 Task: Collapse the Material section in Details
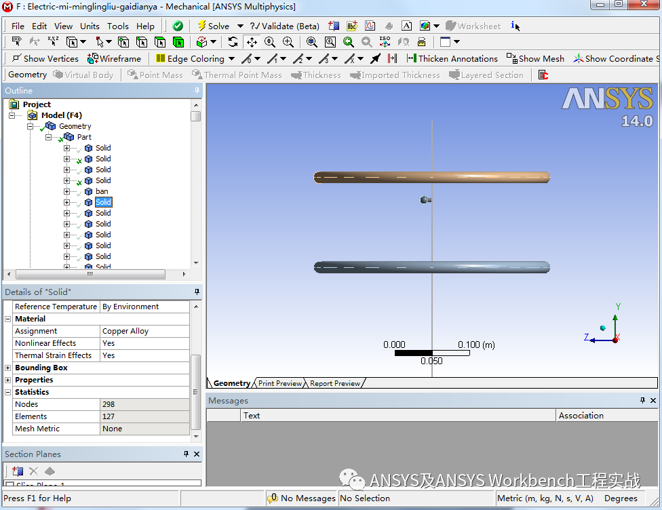(x=7, y=319)
